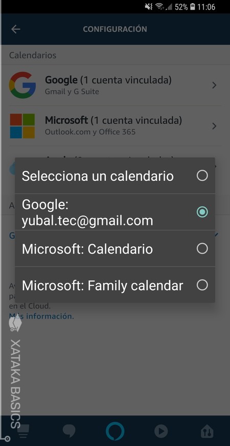
Task: Open the Devices smart home icon
Action: (x=206, y=432)
